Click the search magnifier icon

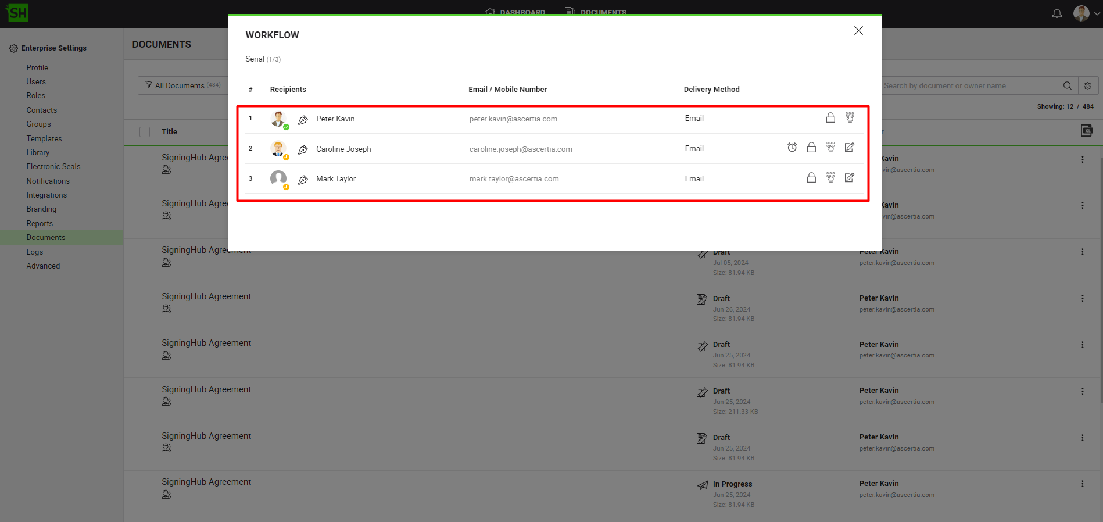pos(1068,86)
